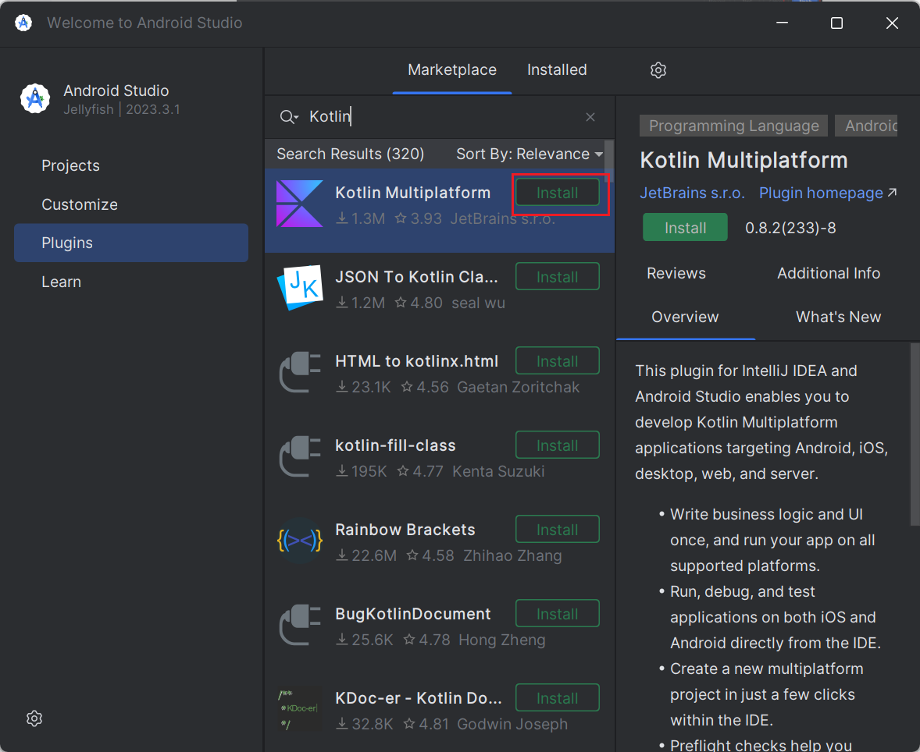Viewport: 920px width, 752px height.
Task: Click the Android tag in details pane
Action: [866, 126]
